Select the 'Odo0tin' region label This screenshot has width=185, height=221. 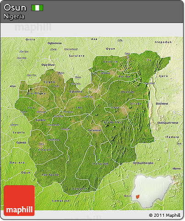point(110,62)
